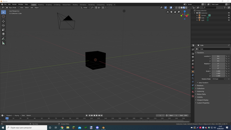Open viewport Select menu
This screenshot has width=231, height=130.
[x=27, y=8]
